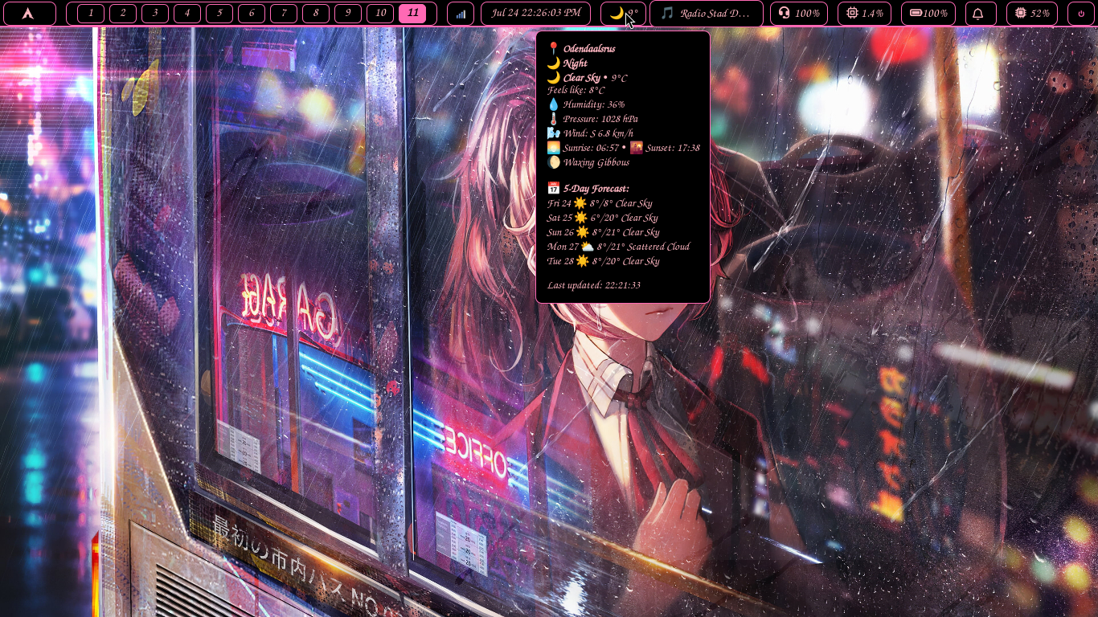Click the Waxing Gibbous moon phase icon
Image resolution: width=1098 pixels, height=617 pixels.
[x=553, y=162]
